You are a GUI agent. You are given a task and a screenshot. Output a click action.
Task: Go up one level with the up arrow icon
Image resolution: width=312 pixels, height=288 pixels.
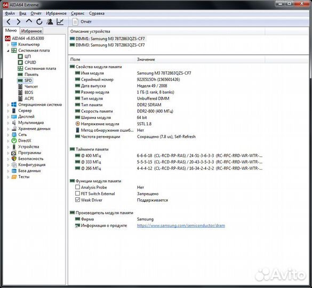coord(29,21)
